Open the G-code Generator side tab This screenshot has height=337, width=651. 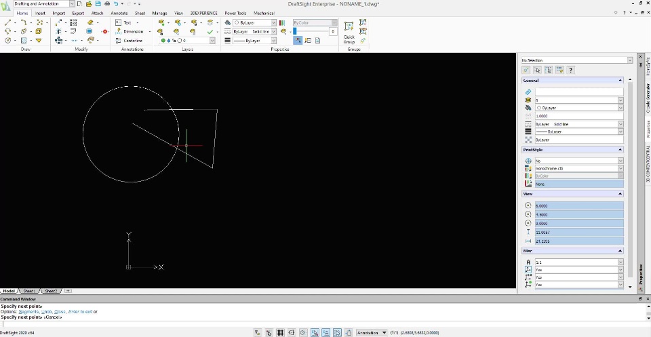tap(648, 98)
